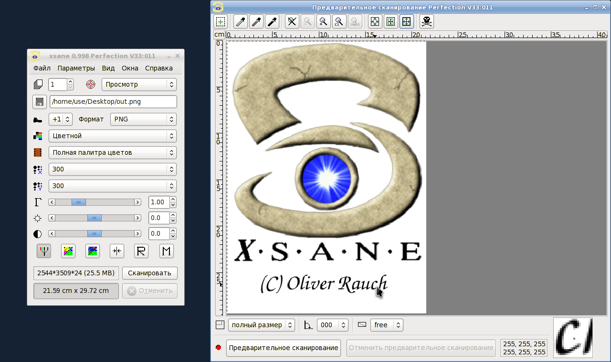Viewport: 611px width, 362px height.
Task: Zoom to selected area magnifier icon
Action: (339, 21)
